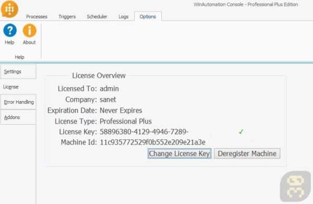Open the Scheduler tab
313x204 pixels.
tap(97, 17)
